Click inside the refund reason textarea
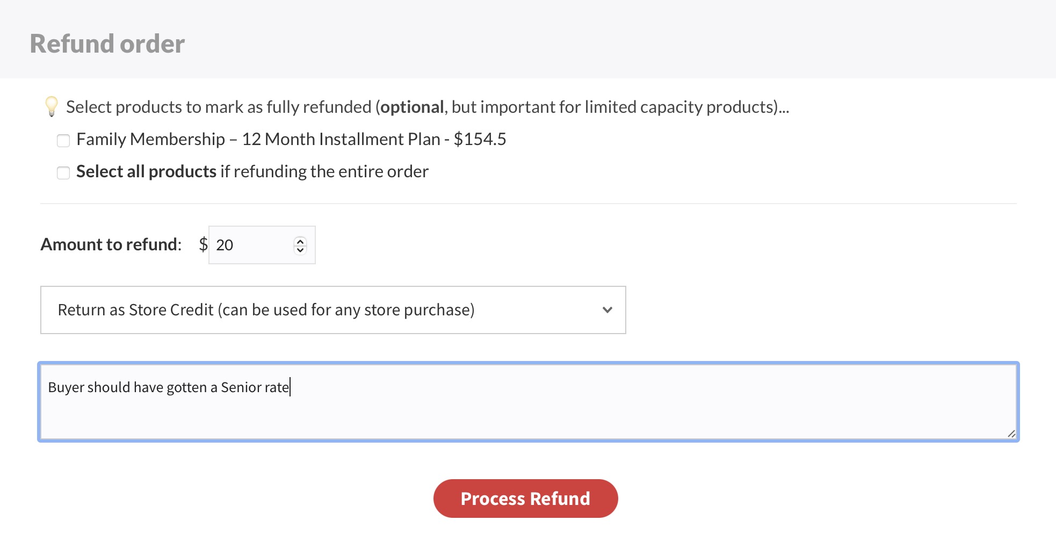The image size is (1056, 549). click(x=529, y=408)
